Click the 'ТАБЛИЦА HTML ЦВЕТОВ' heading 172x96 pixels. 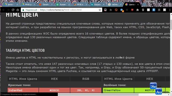(25, 50)
